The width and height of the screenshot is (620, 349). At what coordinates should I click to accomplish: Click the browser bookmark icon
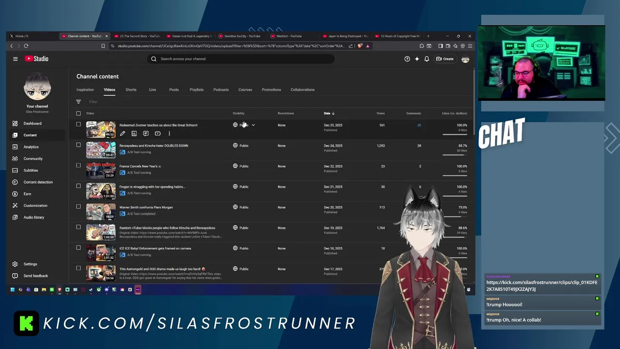pyautogui.click(x=103, y=46)
